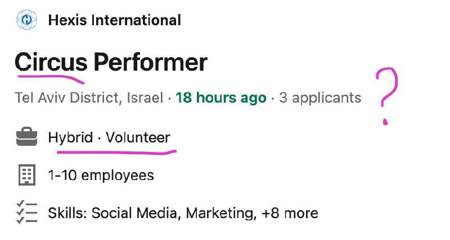
Task: Click the Skills: label
Action: [x=67, y=213]
